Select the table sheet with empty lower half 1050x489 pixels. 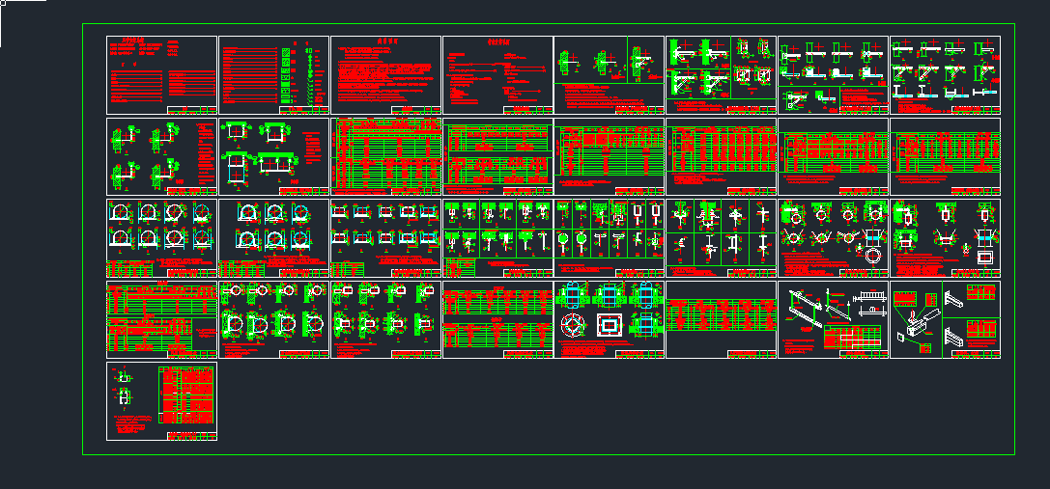[x=721, y=319]
